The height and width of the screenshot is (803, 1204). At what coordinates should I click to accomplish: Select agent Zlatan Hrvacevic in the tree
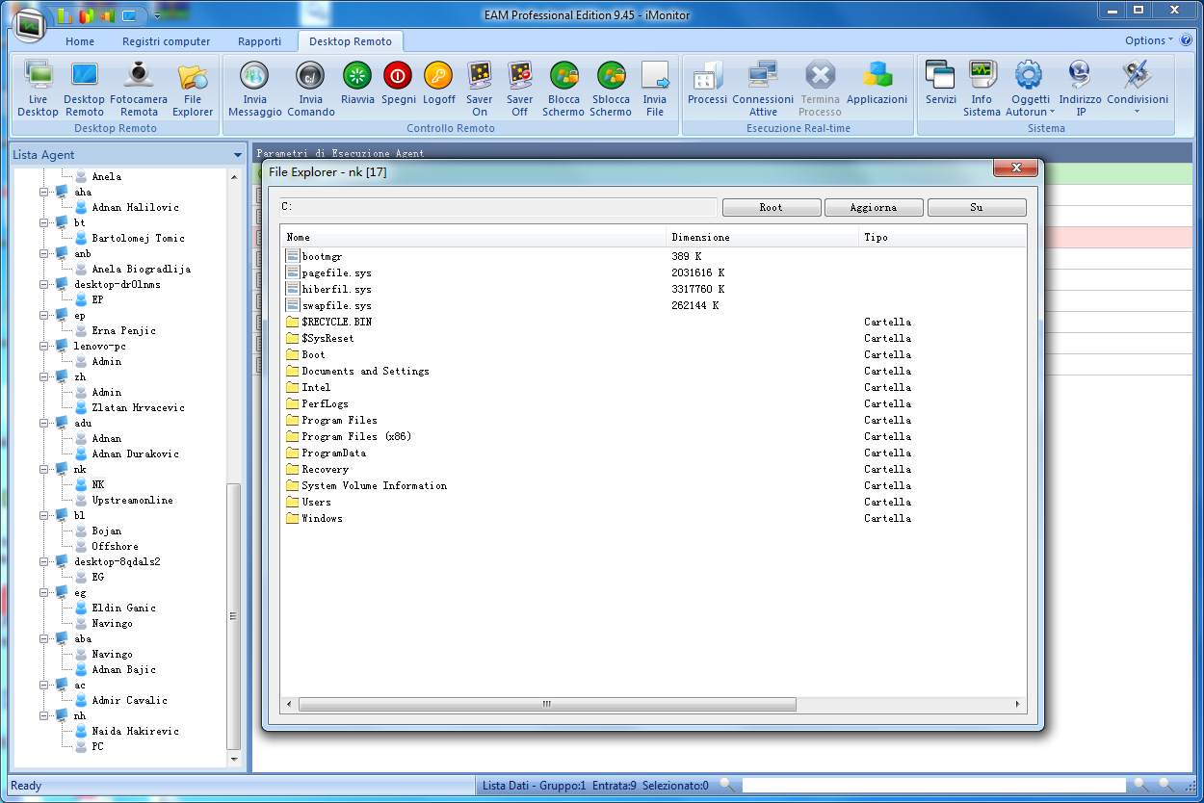[x=138, y=407]
